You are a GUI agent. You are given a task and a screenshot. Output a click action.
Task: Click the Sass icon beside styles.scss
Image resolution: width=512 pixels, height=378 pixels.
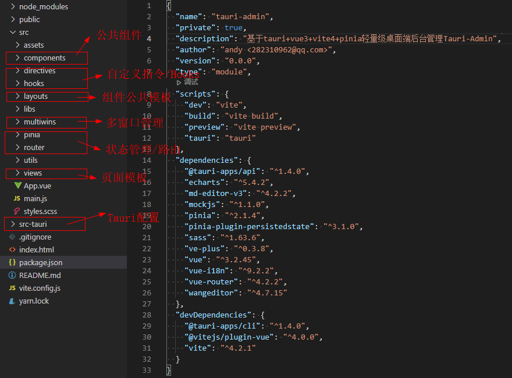[17, 212]
